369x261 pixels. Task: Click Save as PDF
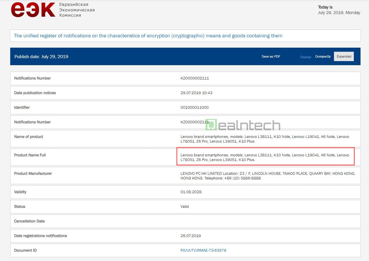coord(271,56)
